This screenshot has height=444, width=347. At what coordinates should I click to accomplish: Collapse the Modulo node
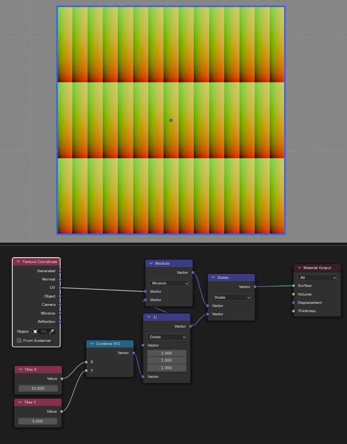point(151,263)
